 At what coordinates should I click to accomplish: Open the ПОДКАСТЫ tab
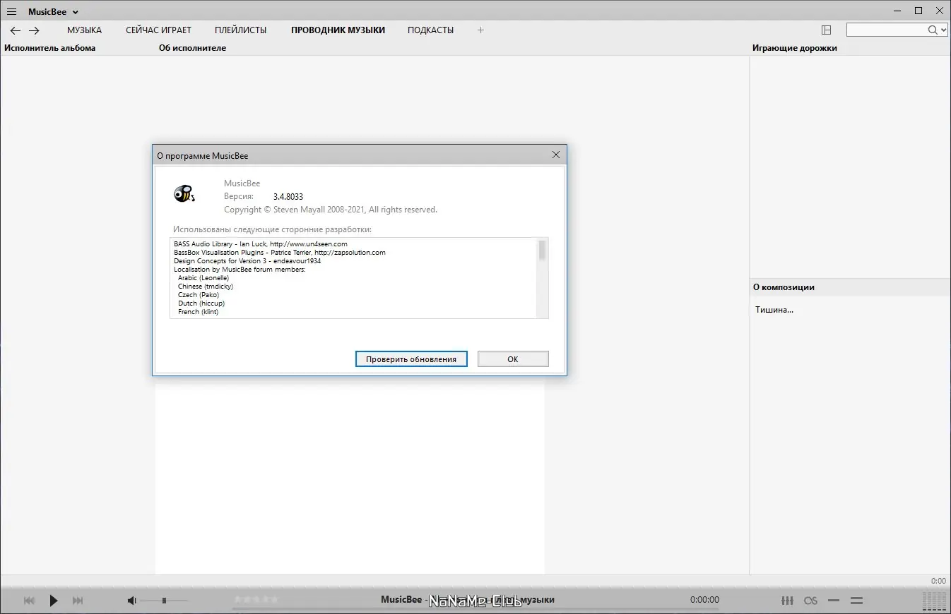(430, 30)
